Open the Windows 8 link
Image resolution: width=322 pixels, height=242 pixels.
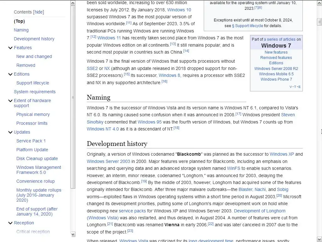pos(169,76)
